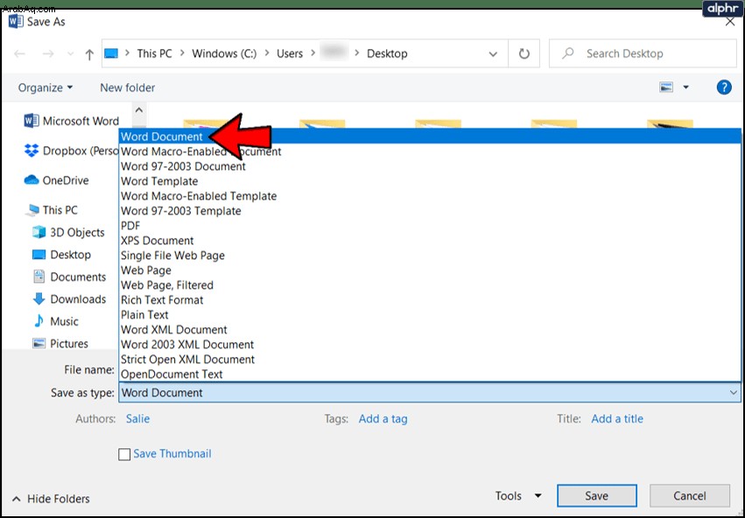The height and width of the screenshot is (518, 745).
Task: Open Music folder in sidebar
Action: [x=55, y=321]
